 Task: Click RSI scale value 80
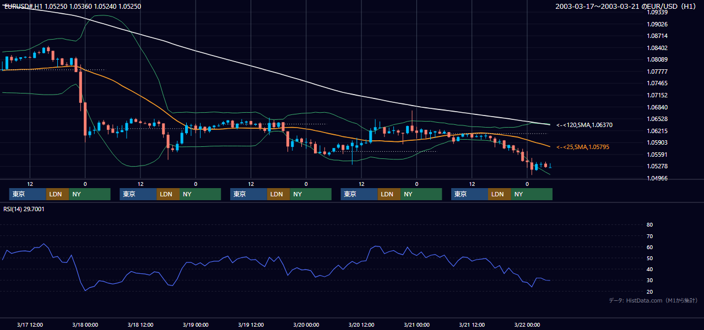click(649, 225)
